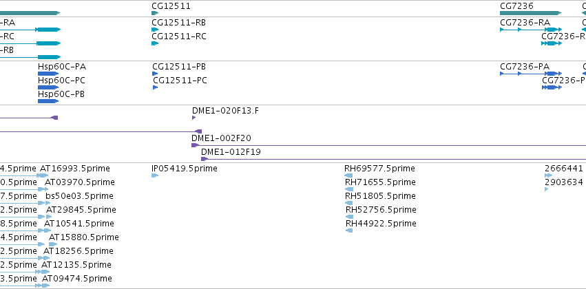Image resolution: width=586 pixels, height=289 pixels.
Task: Select EST bs50e03.5prime
Action: [80, 196]
